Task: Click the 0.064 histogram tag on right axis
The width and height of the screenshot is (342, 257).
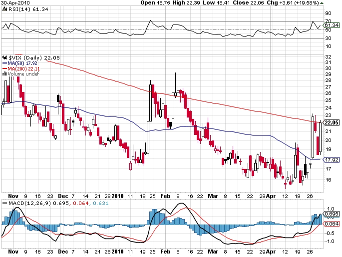Action: (x=332, y=223)
